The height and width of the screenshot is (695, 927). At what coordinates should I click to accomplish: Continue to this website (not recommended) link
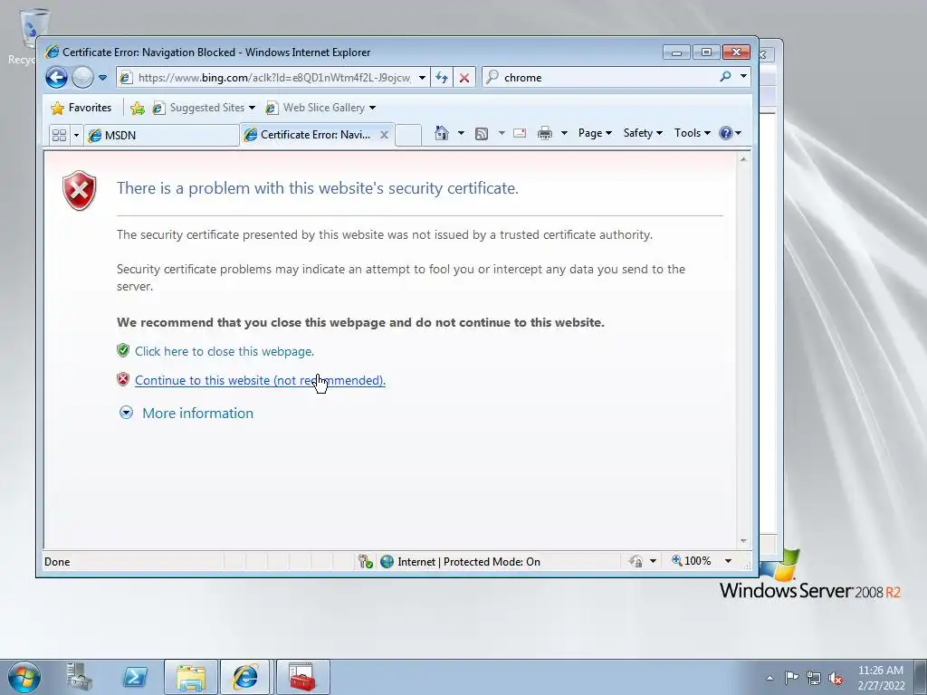click(x=260, y=380)
